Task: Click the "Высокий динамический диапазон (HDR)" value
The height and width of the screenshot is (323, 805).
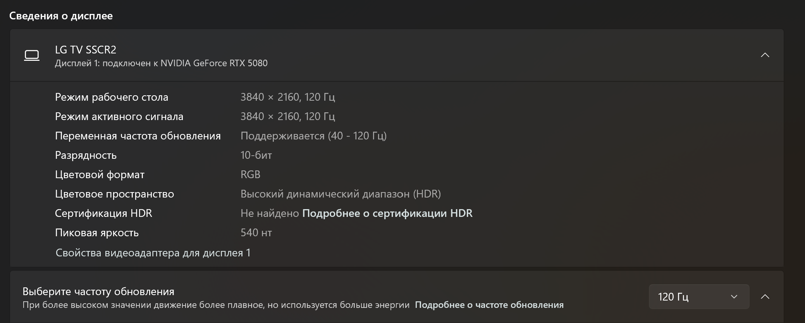Action: pos(341,194)
